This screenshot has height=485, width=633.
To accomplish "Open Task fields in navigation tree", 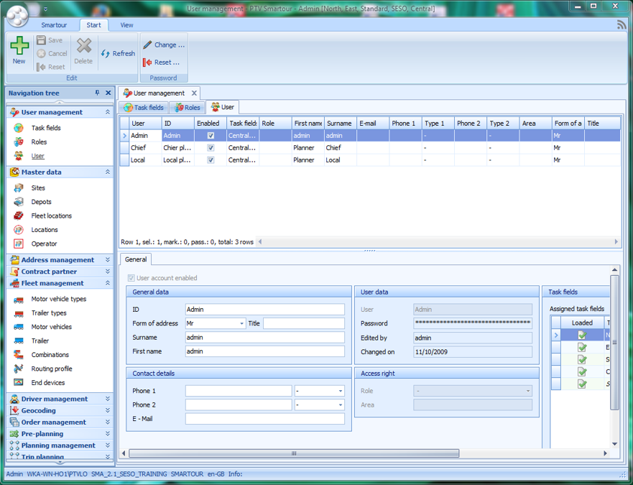I will point(46,128).
